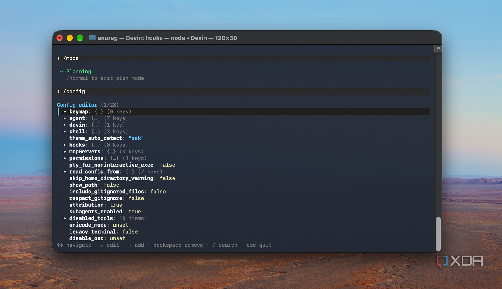The height and width of the screenshot is (289, 502).
Task: Click the backspace remove hint in footer
Action: coord(178,245)
